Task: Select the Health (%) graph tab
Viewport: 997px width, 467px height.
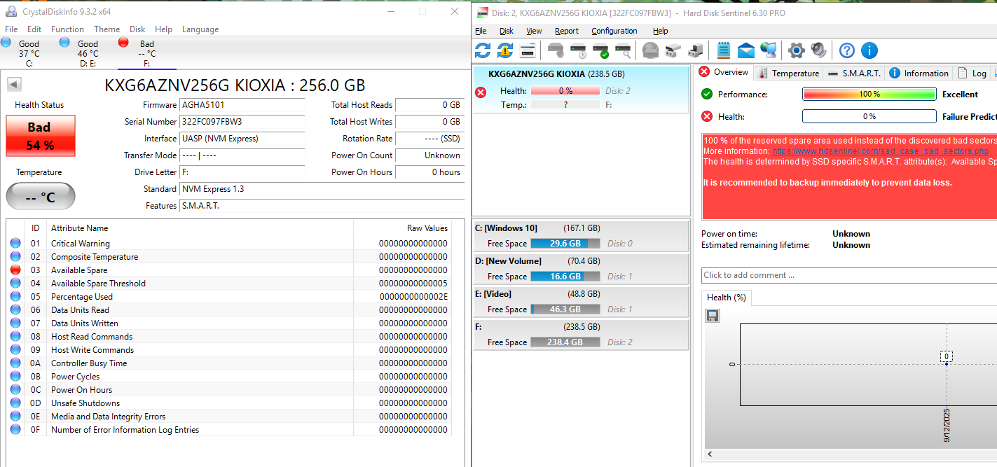Action: (x=726, y=298)
